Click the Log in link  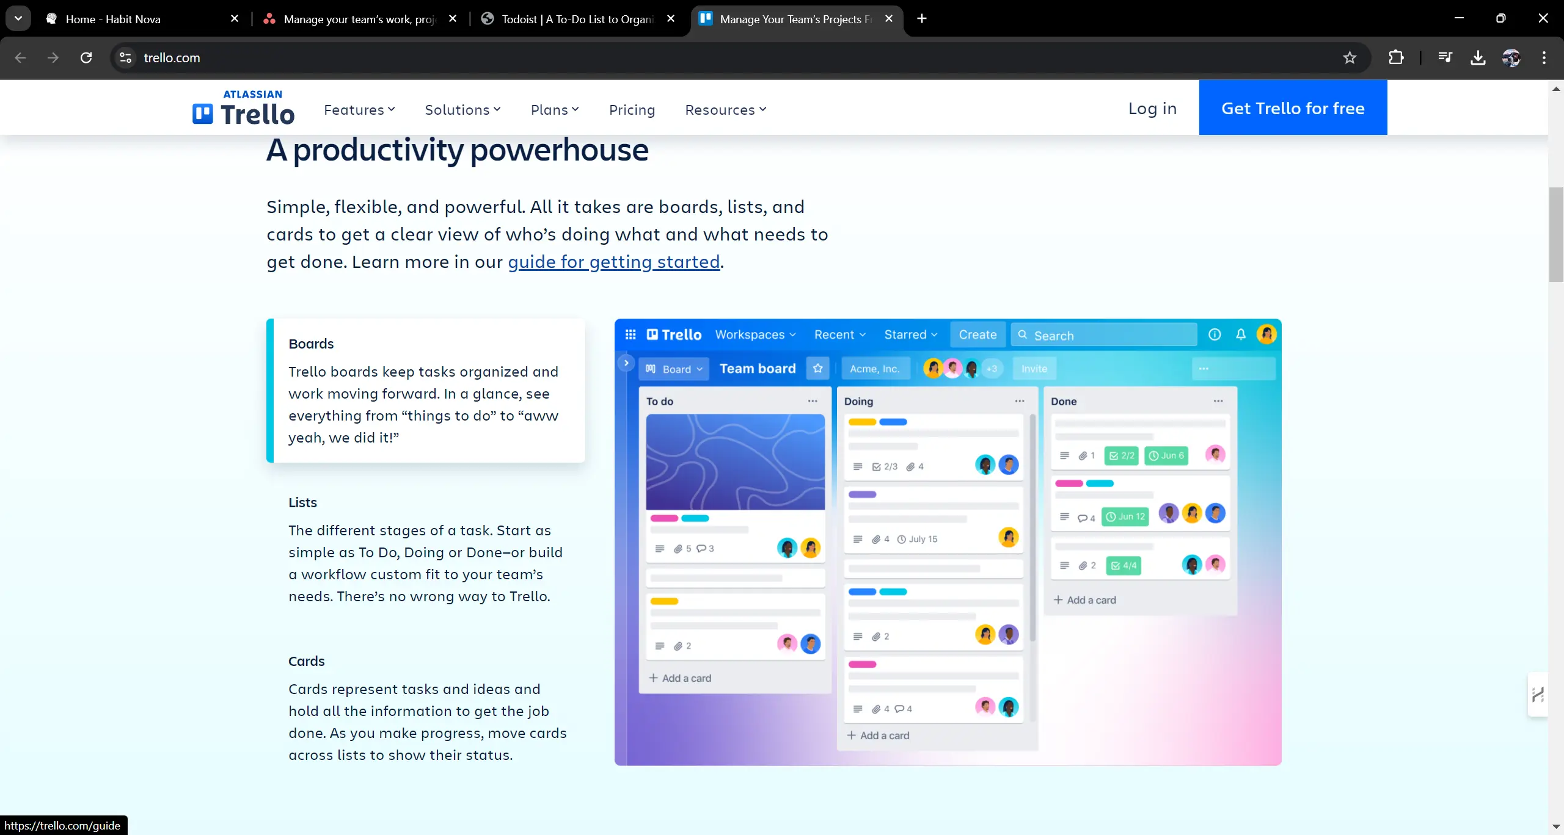(x=1152, y=108)
